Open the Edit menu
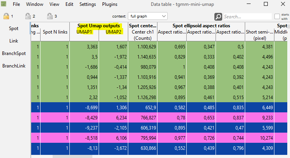 pos(69,4)
